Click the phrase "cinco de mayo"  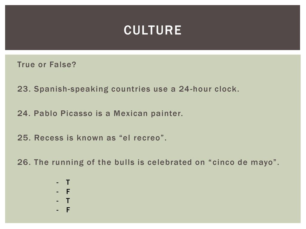point(243,163)
